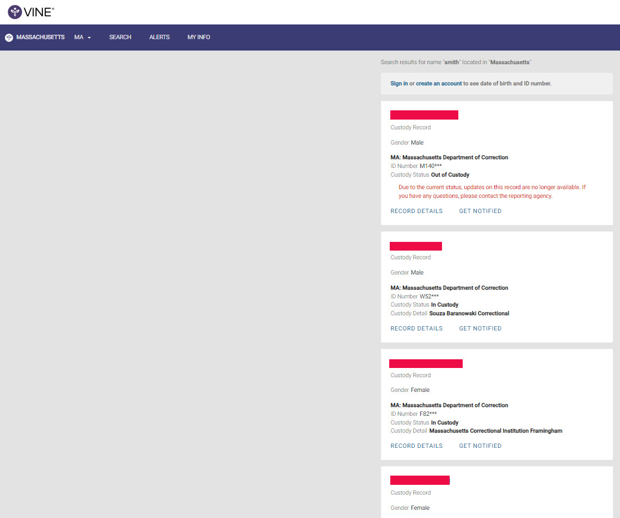View Record Details for ID W52***
Screen dimensions: 620x518
(416, 328)
